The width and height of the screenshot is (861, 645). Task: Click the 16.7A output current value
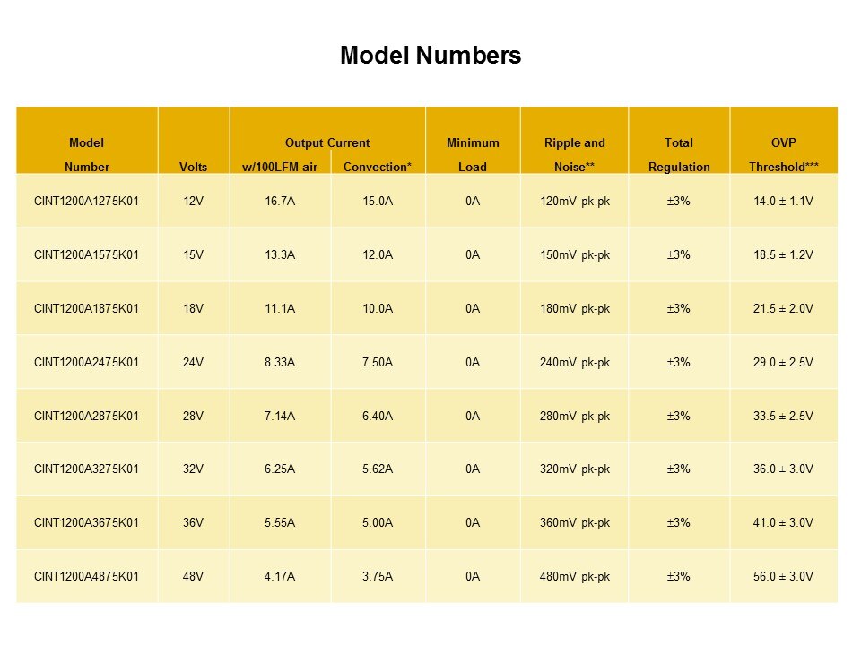(280, 202)
